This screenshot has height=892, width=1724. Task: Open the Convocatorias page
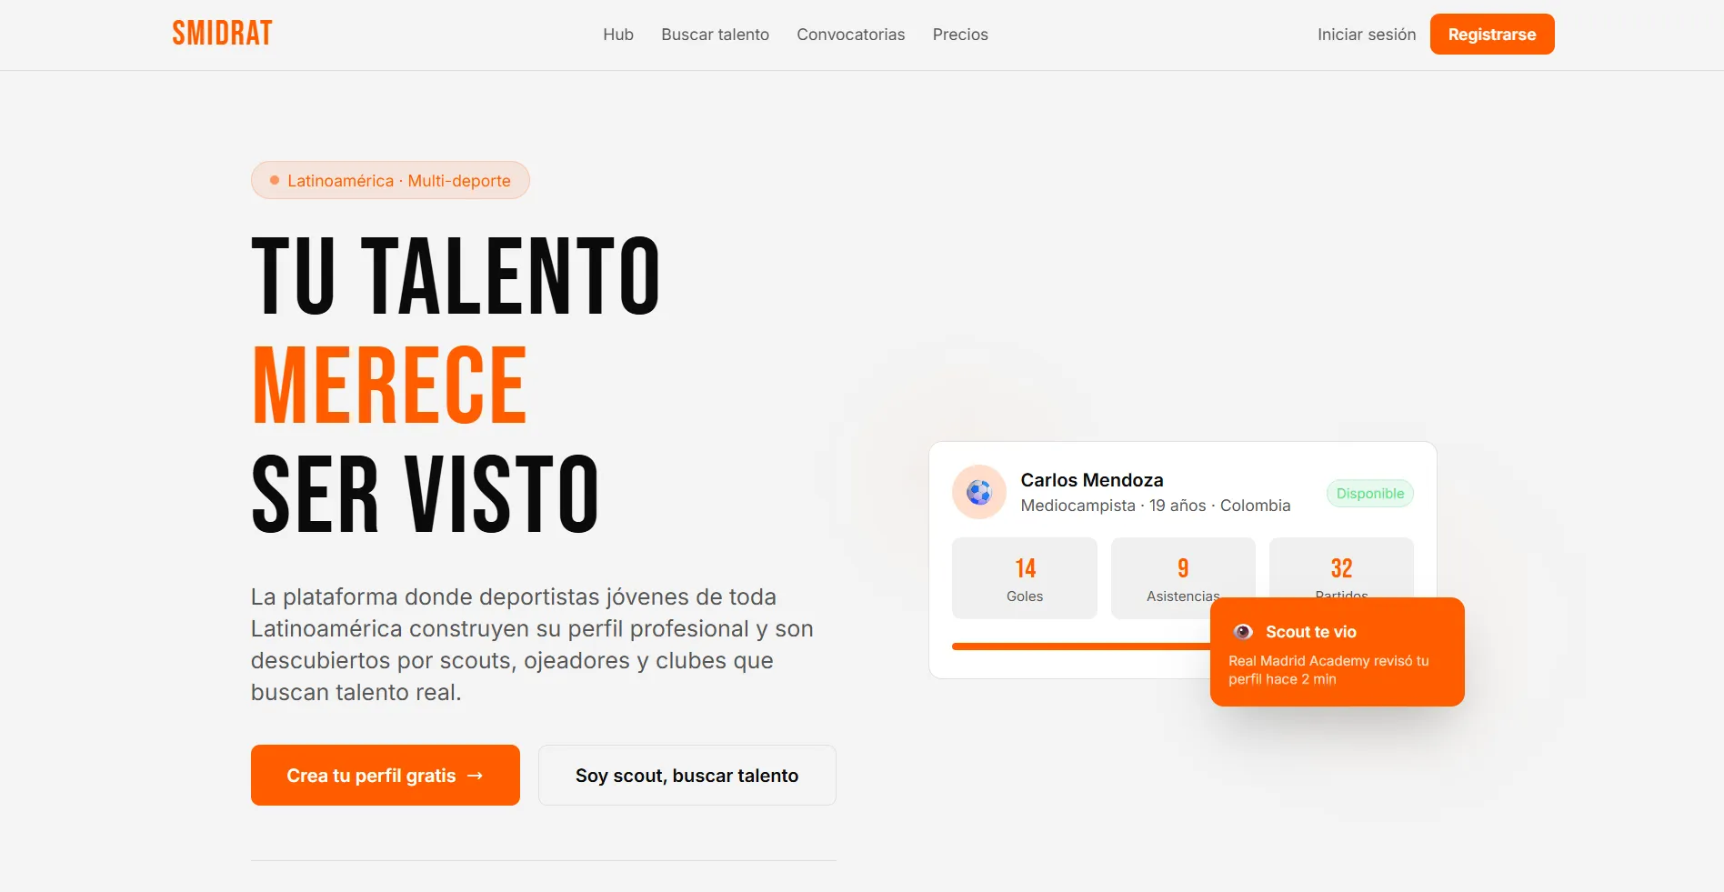click(x=851, y=35)
